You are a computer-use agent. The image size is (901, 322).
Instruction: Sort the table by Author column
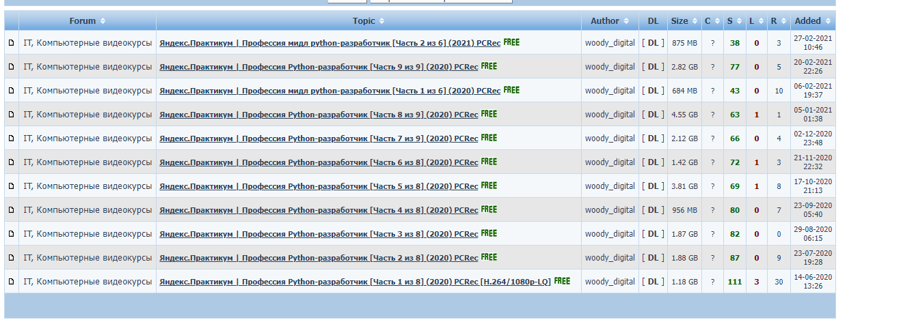(610, 21)
